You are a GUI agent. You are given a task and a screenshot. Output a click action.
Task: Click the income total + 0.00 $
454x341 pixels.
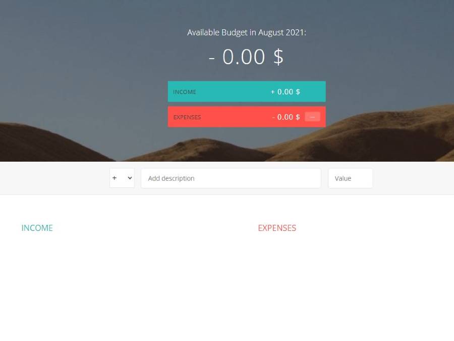click(x=286, y=92)
